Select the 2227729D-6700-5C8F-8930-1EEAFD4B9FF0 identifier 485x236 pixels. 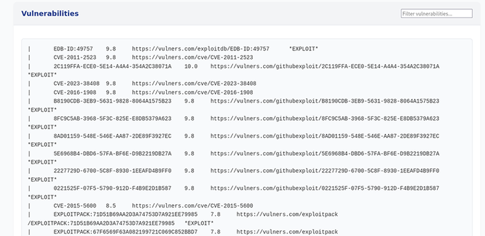[113, 171]
